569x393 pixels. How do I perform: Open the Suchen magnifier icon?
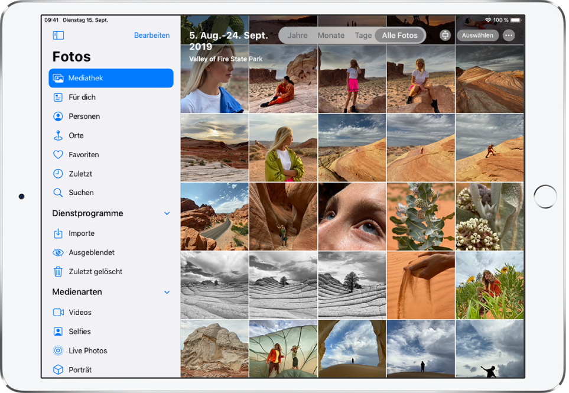click(59, 192)
